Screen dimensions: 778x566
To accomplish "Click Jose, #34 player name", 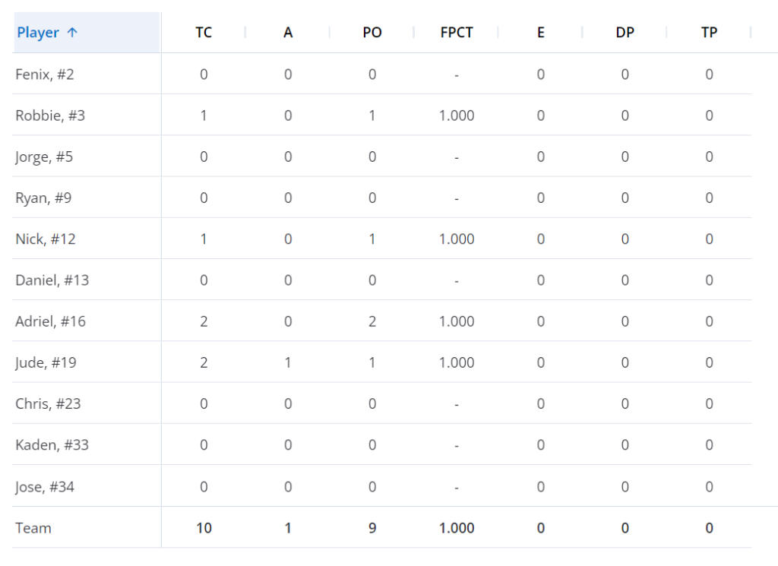I will point(45,486).
